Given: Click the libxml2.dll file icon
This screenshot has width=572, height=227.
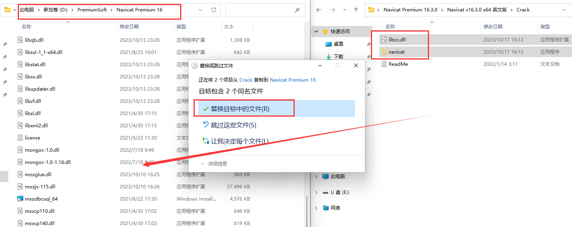Looking at the screenshot, I should (20, 125).
